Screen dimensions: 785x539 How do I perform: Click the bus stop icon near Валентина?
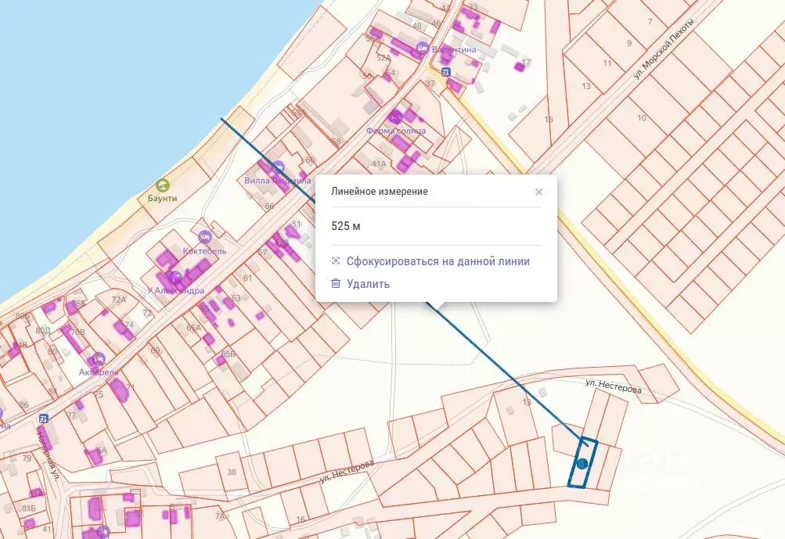coord(446,72)
